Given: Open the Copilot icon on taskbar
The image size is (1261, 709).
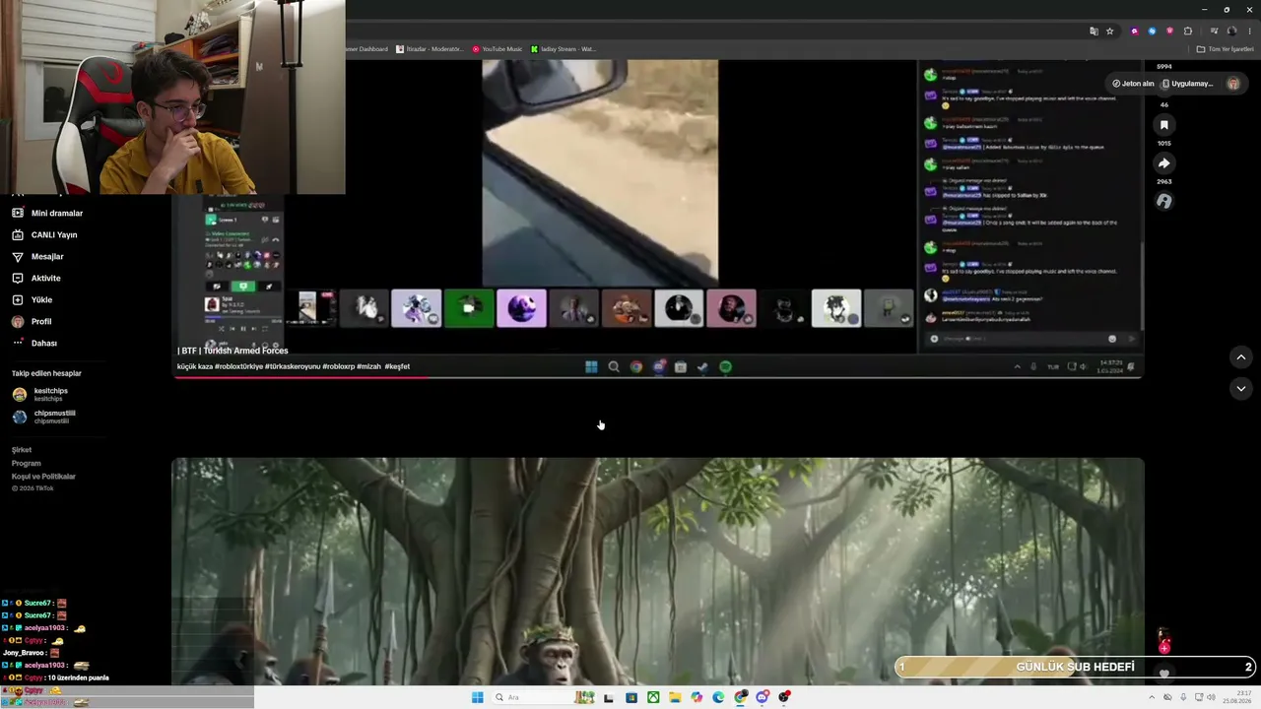Looking at the screenshot, I should [697, 697].
